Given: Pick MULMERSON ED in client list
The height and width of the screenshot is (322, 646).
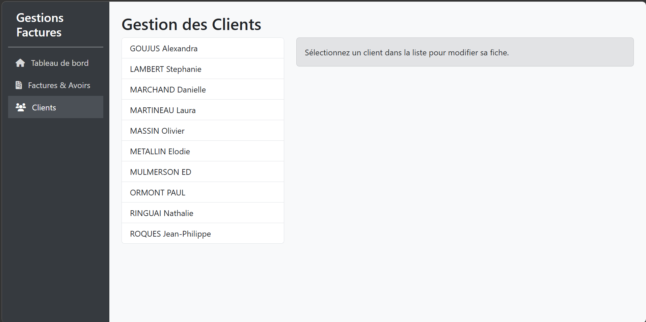Looking at the screenshot, I should pos(161,172).
